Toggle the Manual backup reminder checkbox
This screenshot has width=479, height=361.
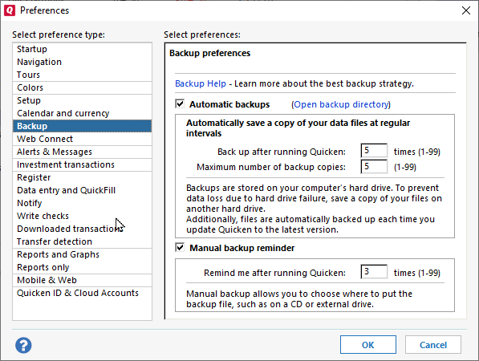click(x=180, y=247)
